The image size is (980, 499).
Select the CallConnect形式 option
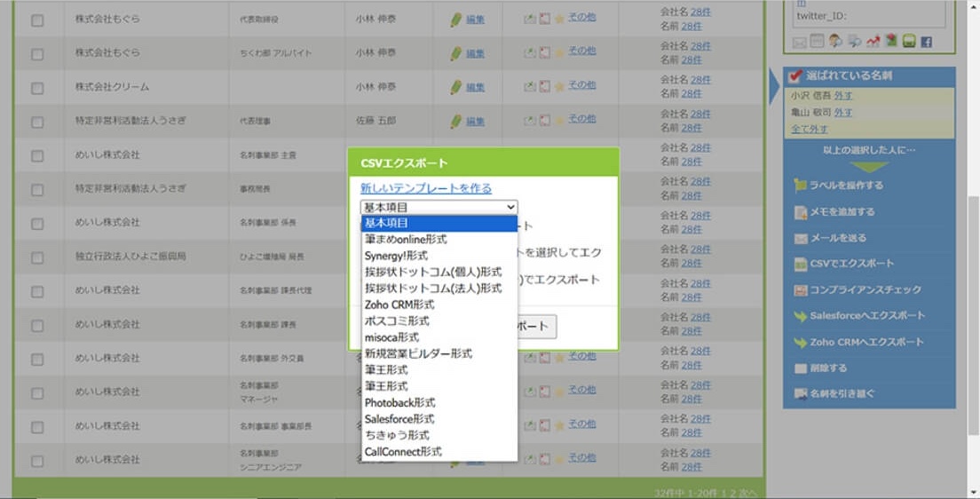pyautogui.click(x=403, y=452)
